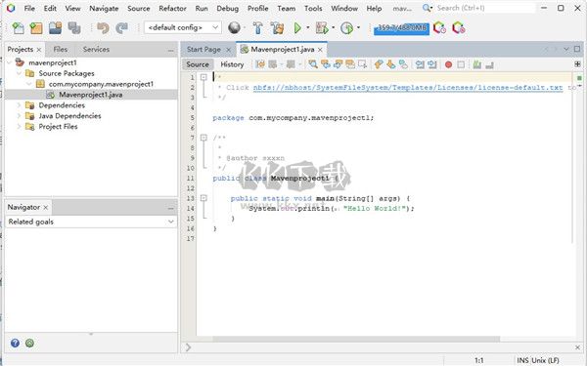This screenshot has width=587, height=366.
Task: Expand the Project Files node
Action: pyautogui.click(x=19, y=127)
